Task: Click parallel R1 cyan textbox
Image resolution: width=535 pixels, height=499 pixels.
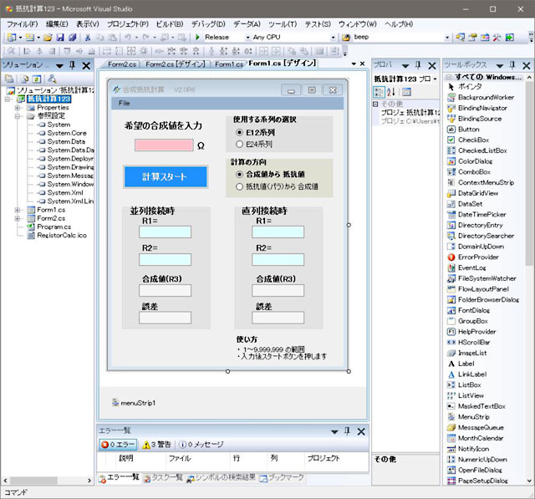Action: coord(165,232)
